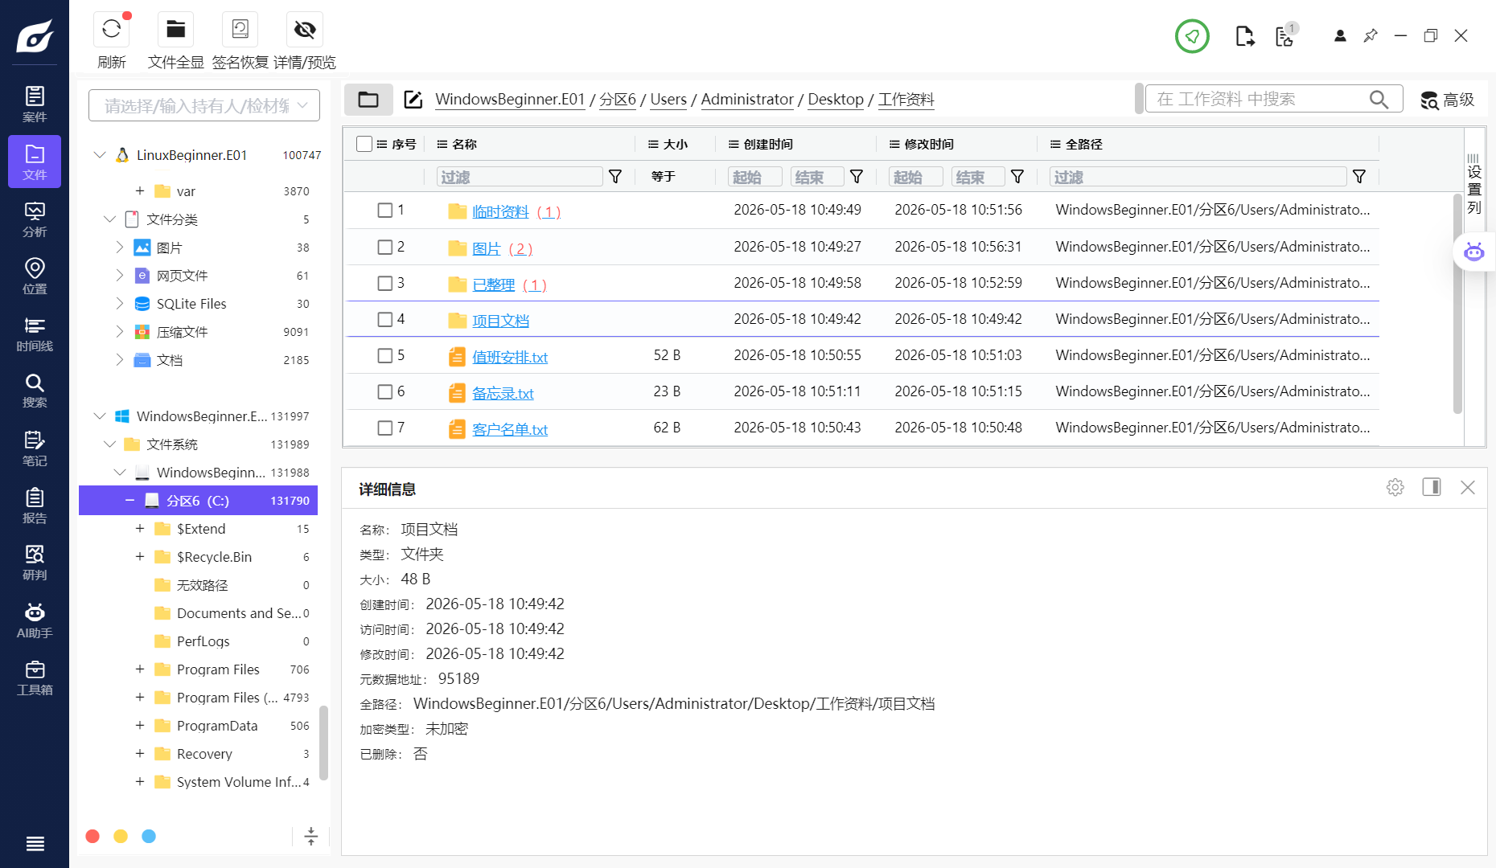Click the 文件全显 folder icon
This screenshot has height=868, width=1496.
[175, 30]
